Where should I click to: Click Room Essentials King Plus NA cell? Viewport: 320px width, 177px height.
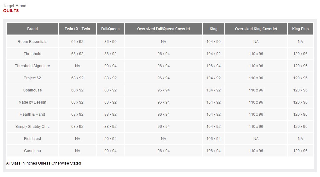click(300, 42)
